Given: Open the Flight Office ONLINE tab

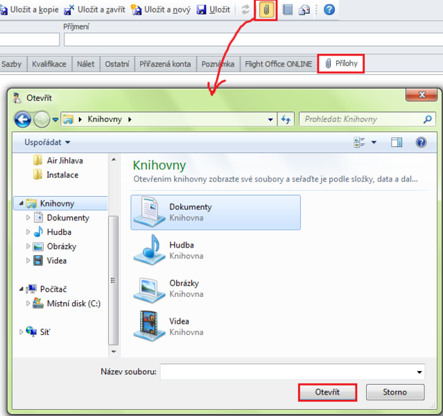Looking at the screenshot, I should [x=279, y=64].
